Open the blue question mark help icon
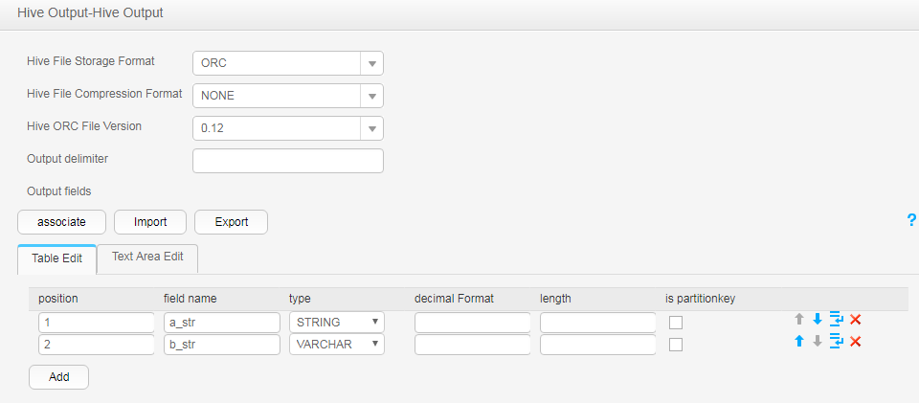919x403 pixels. coord(911,220)
